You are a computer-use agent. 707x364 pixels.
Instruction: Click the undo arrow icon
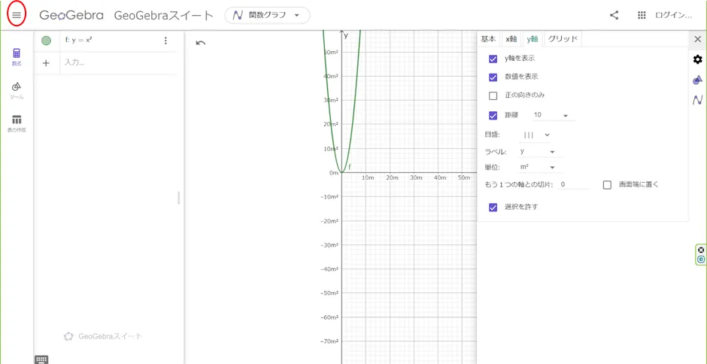click(x=200, y=43)
